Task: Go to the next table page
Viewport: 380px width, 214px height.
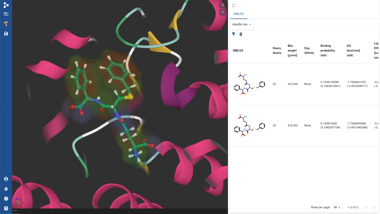Action: (x=374, y=207)
